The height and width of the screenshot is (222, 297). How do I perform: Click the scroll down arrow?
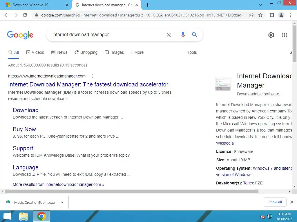[x=294, y=186]
